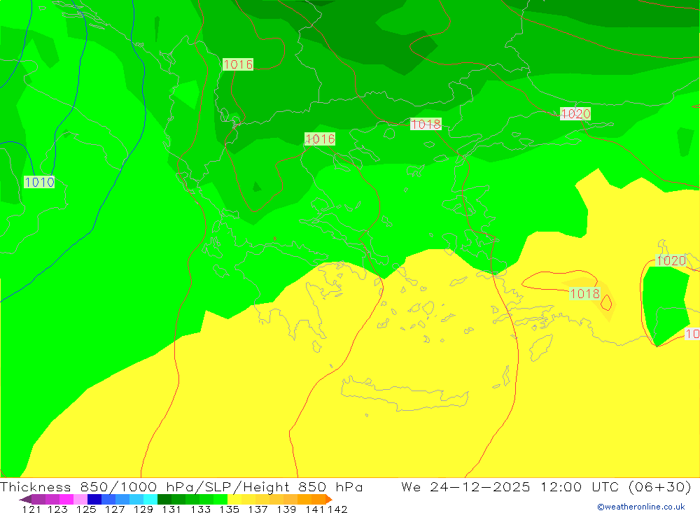Select the pure yellow legend swatch at 135
This screenshot has height=513, width=700.
(234, 499)
